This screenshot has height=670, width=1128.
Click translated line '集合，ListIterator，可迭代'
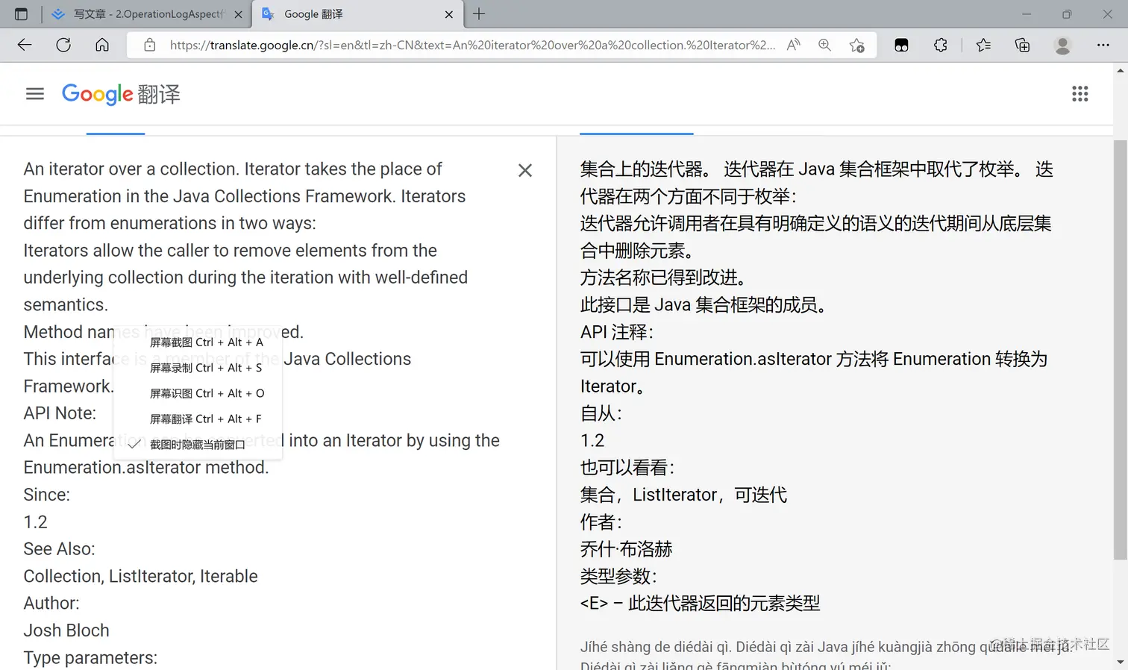coord(684,495)
